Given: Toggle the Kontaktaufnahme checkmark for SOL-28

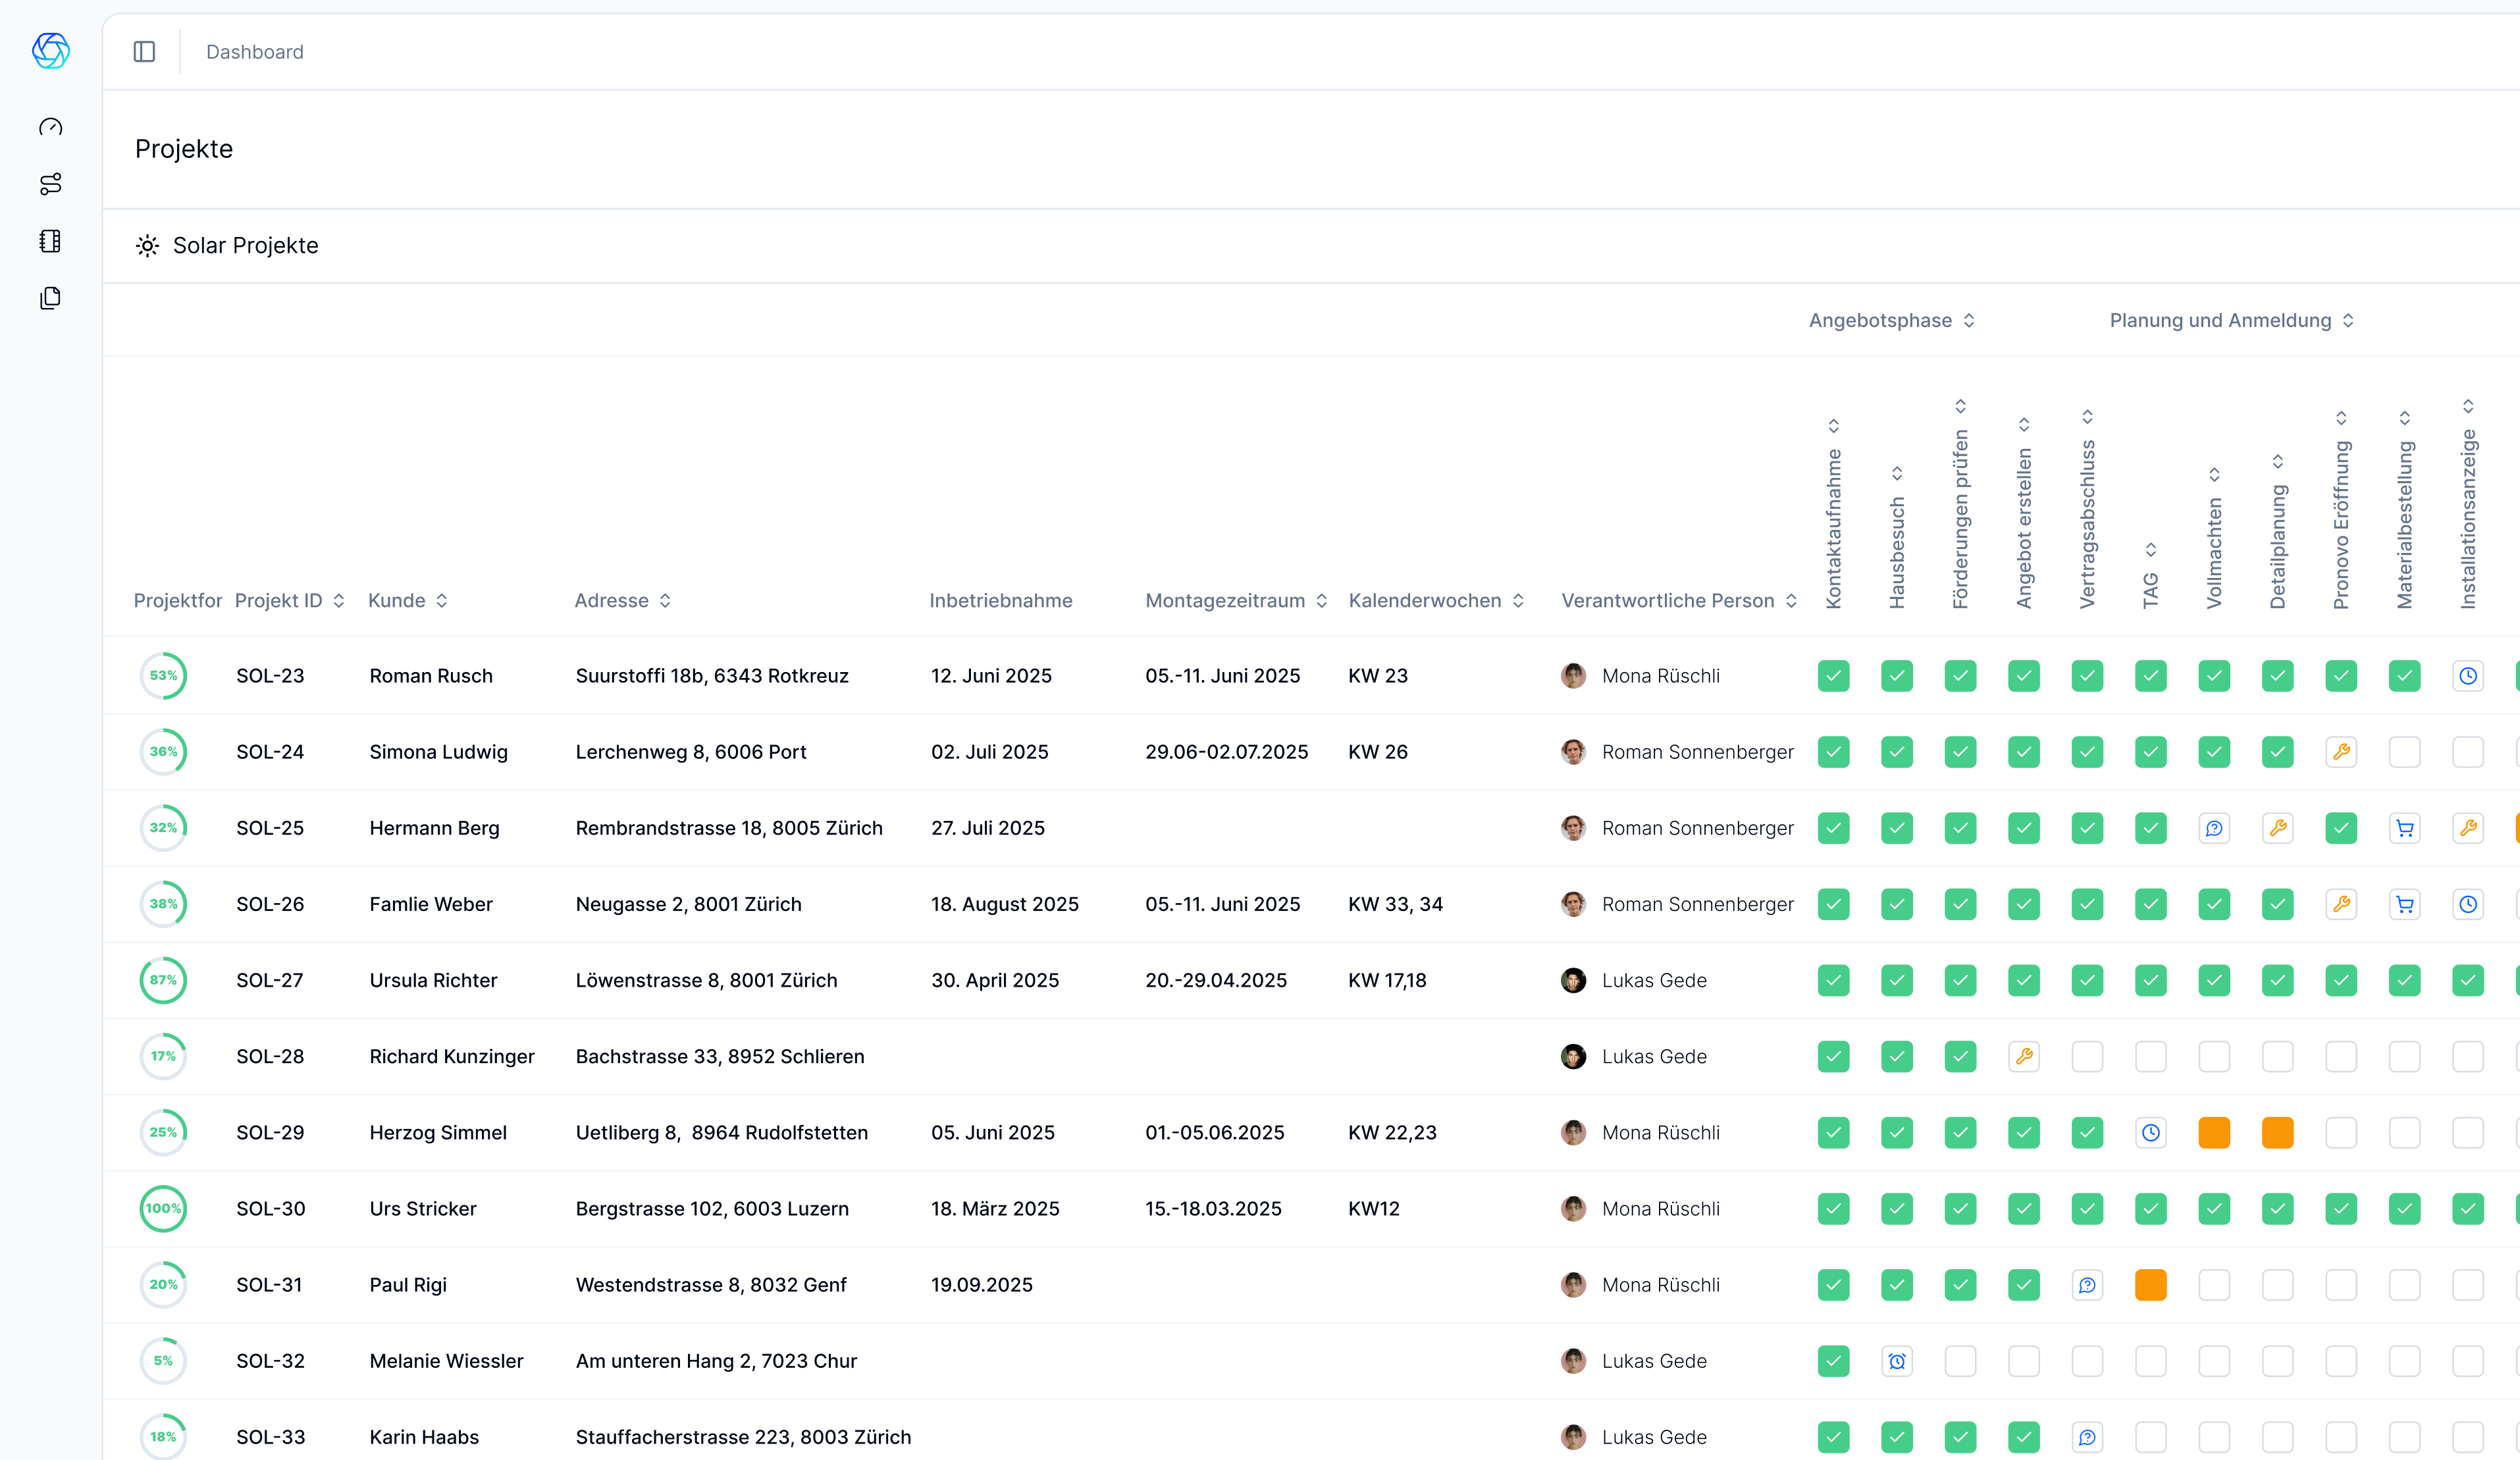Looking at the screenshot, I should [x=1834, y=1056].
